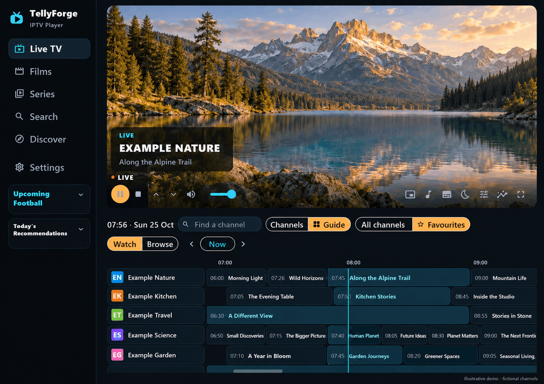Click the EN channel badge
The height and width of the screenshot is (384, 544).
[118, 277]
